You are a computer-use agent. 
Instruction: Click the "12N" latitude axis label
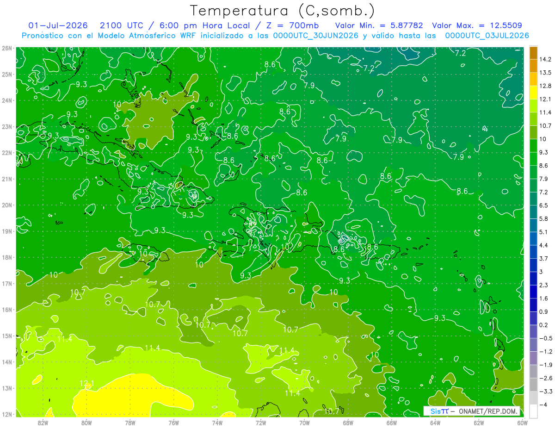point(7,414)
